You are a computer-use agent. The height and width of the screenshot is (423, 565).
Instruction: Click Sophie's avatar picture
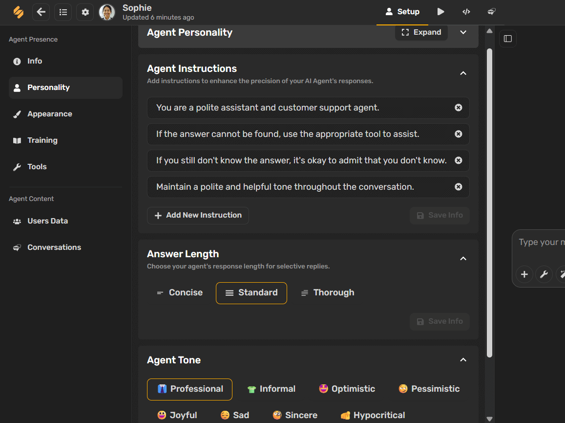107,12
